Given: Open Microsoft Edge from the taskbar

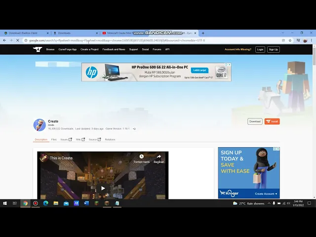Looking at the screenshot, I should pyautogui.click(x=46, y=203).
